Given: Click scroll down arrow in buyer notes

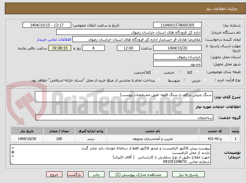Looking at the screenshot, I should pos(13,156).
